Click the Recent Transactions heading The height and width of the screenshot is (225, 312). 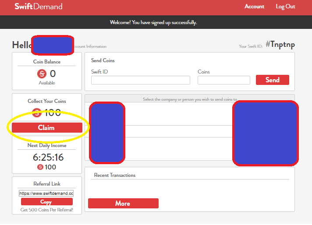pos(115,175)
